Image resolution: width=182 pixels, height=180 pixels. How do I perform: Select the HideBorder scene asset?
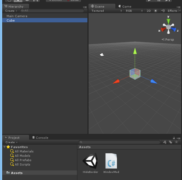[x=90, y=163]
